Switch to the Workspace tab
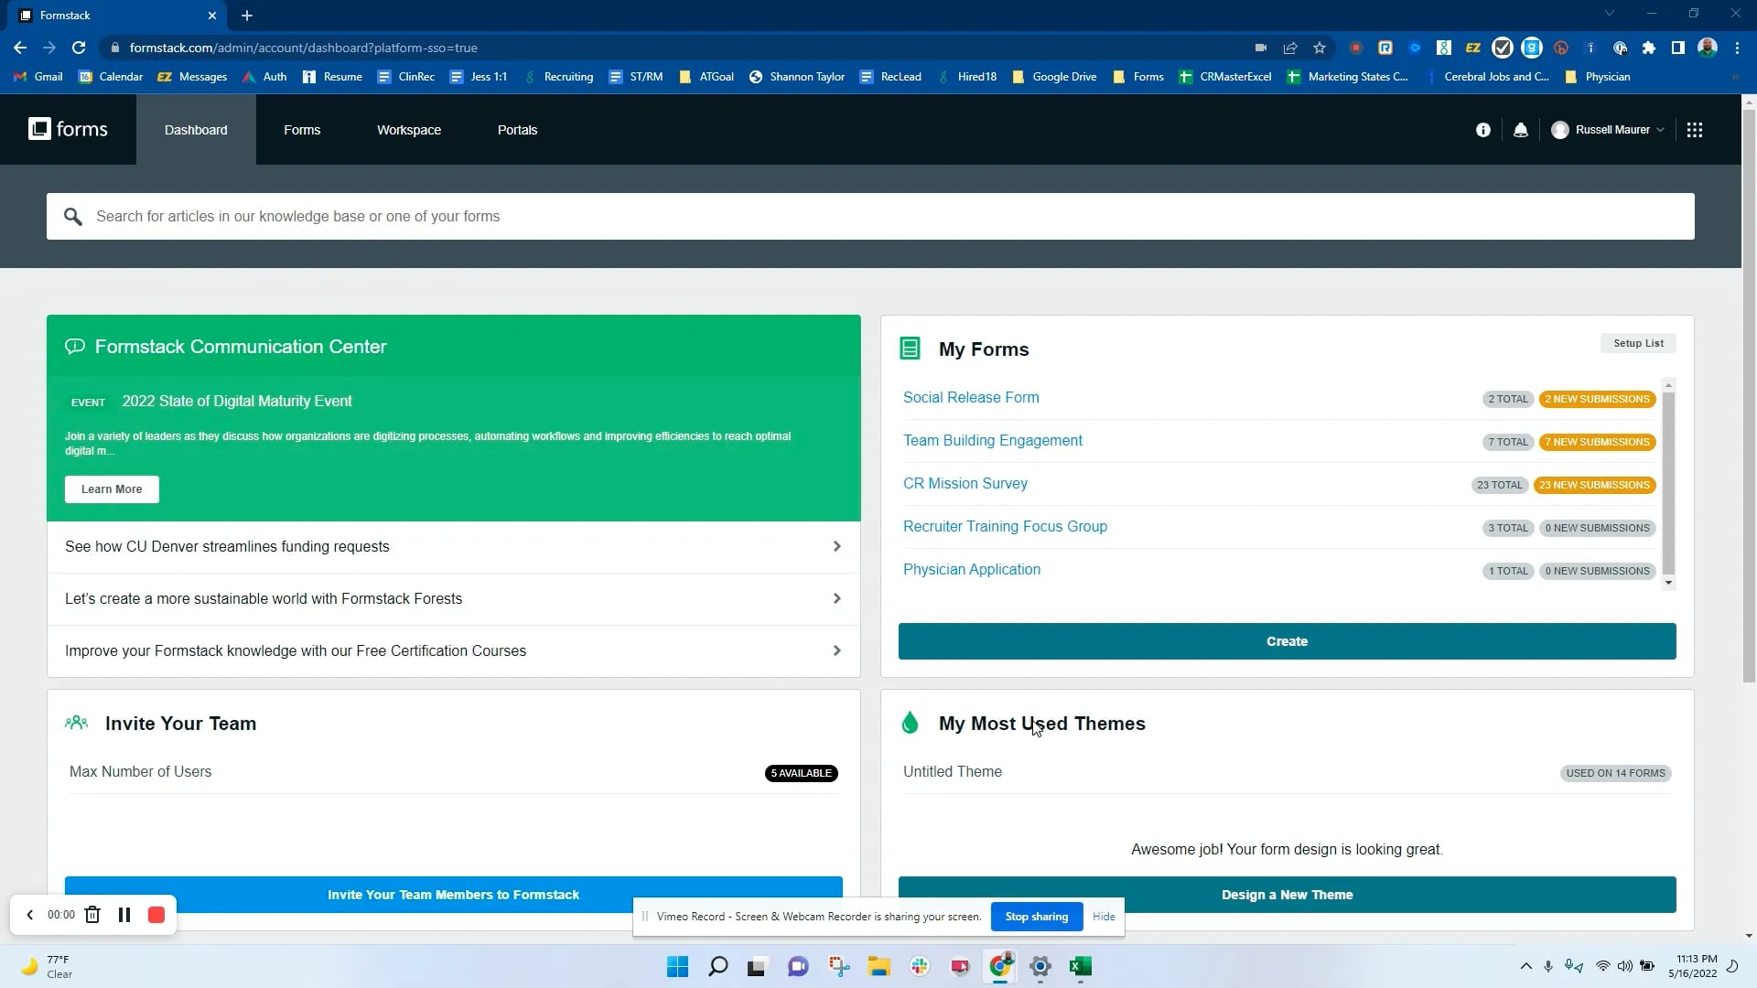The width and height of the screenshot is (1757, 988). [x=409, y=129]
